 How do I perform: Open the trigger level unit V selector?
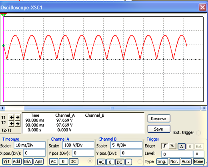tap(199, 154)
